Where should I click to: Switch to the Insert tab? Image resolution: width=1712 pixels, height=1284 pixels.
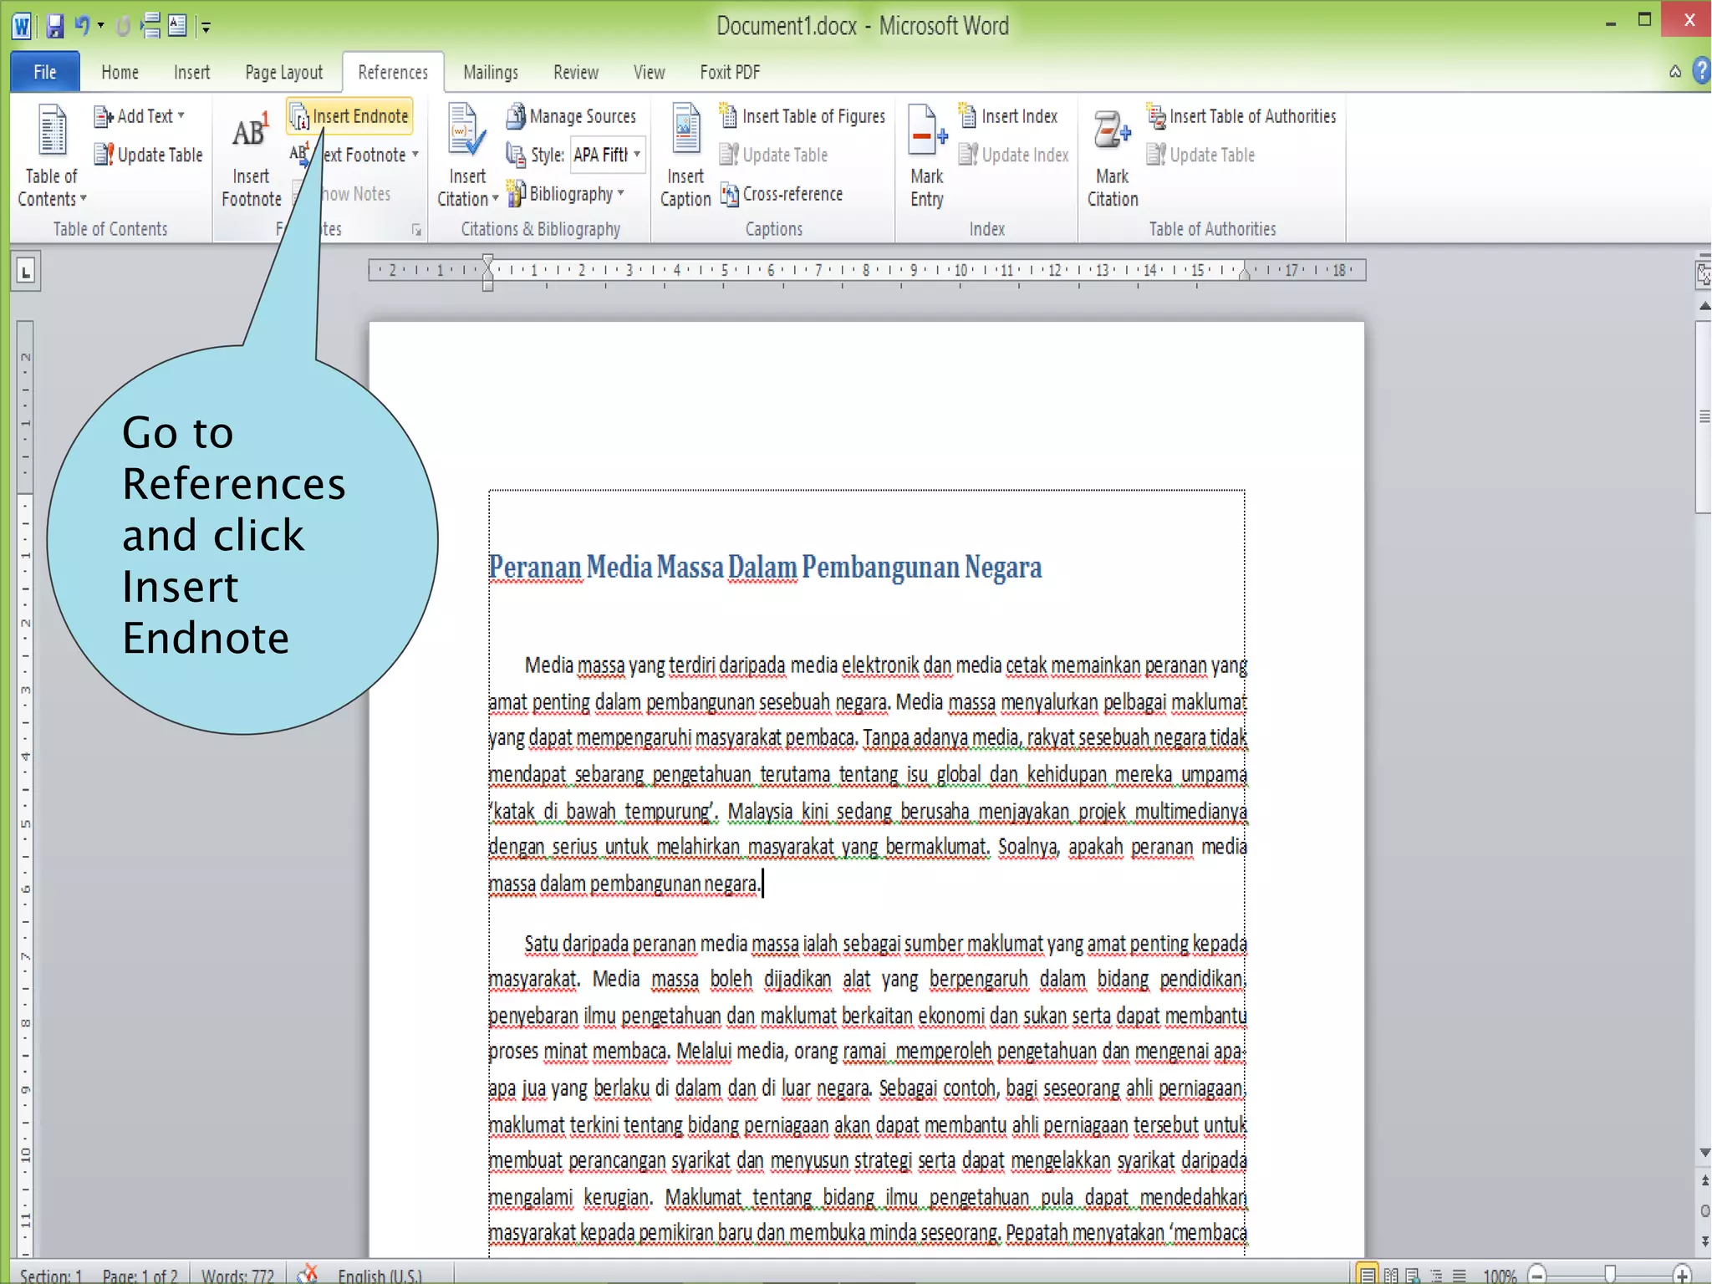[191, 72]
